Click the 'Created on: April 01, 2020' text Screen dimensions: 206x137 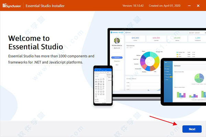click(x=164, y=5)
